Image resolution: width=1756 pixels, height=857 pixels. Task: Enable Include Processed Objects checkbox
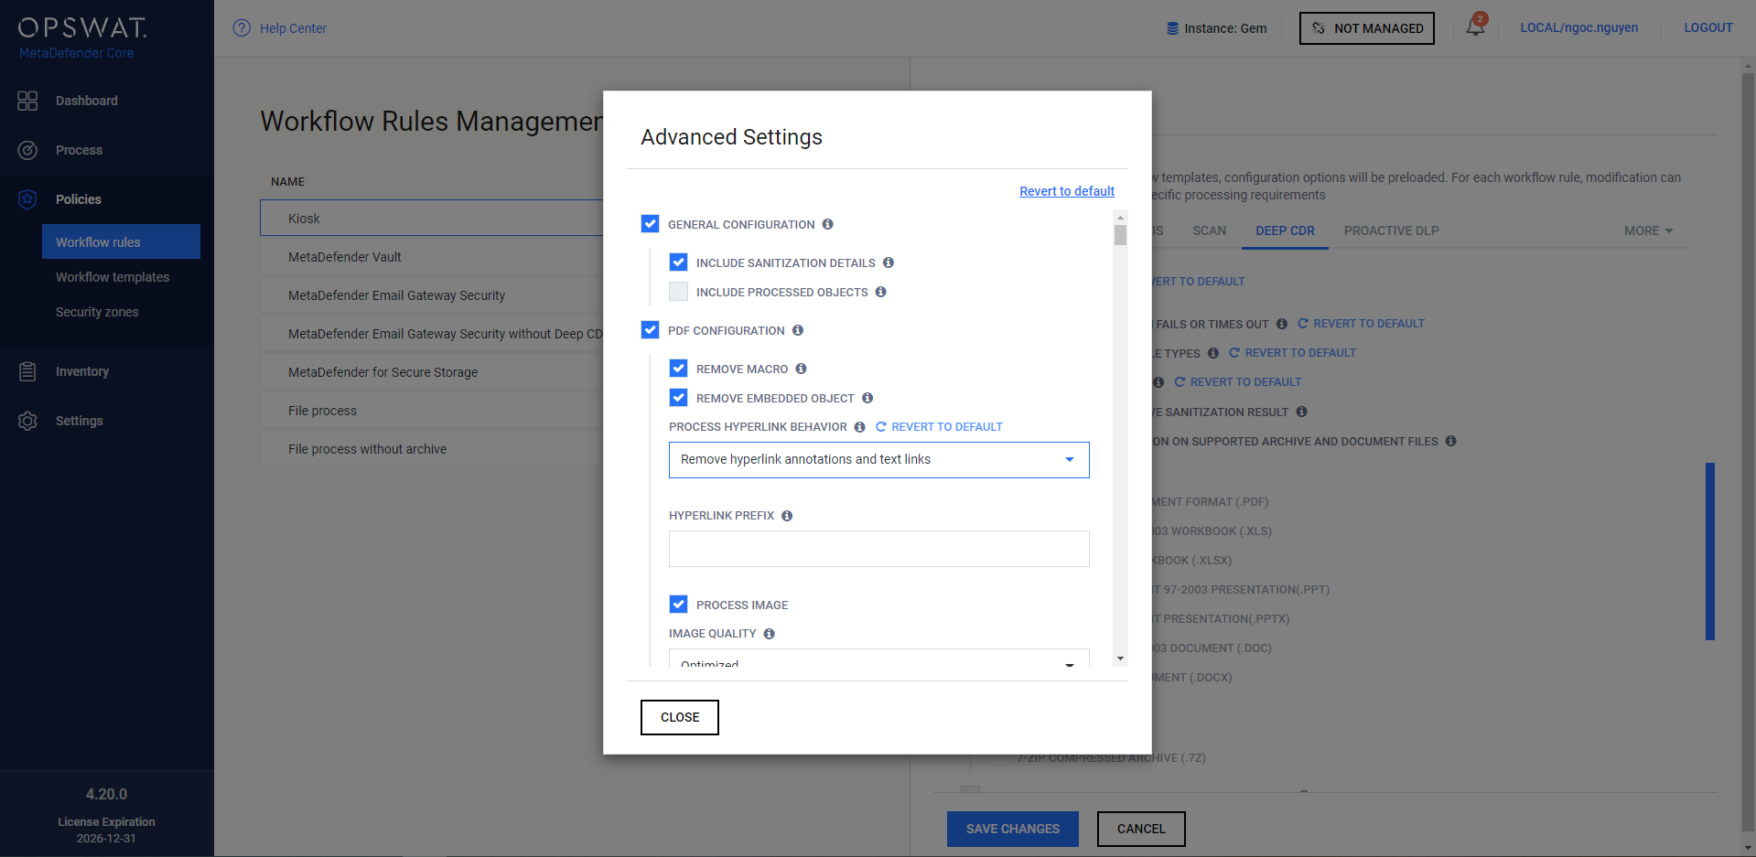[678, 292]
